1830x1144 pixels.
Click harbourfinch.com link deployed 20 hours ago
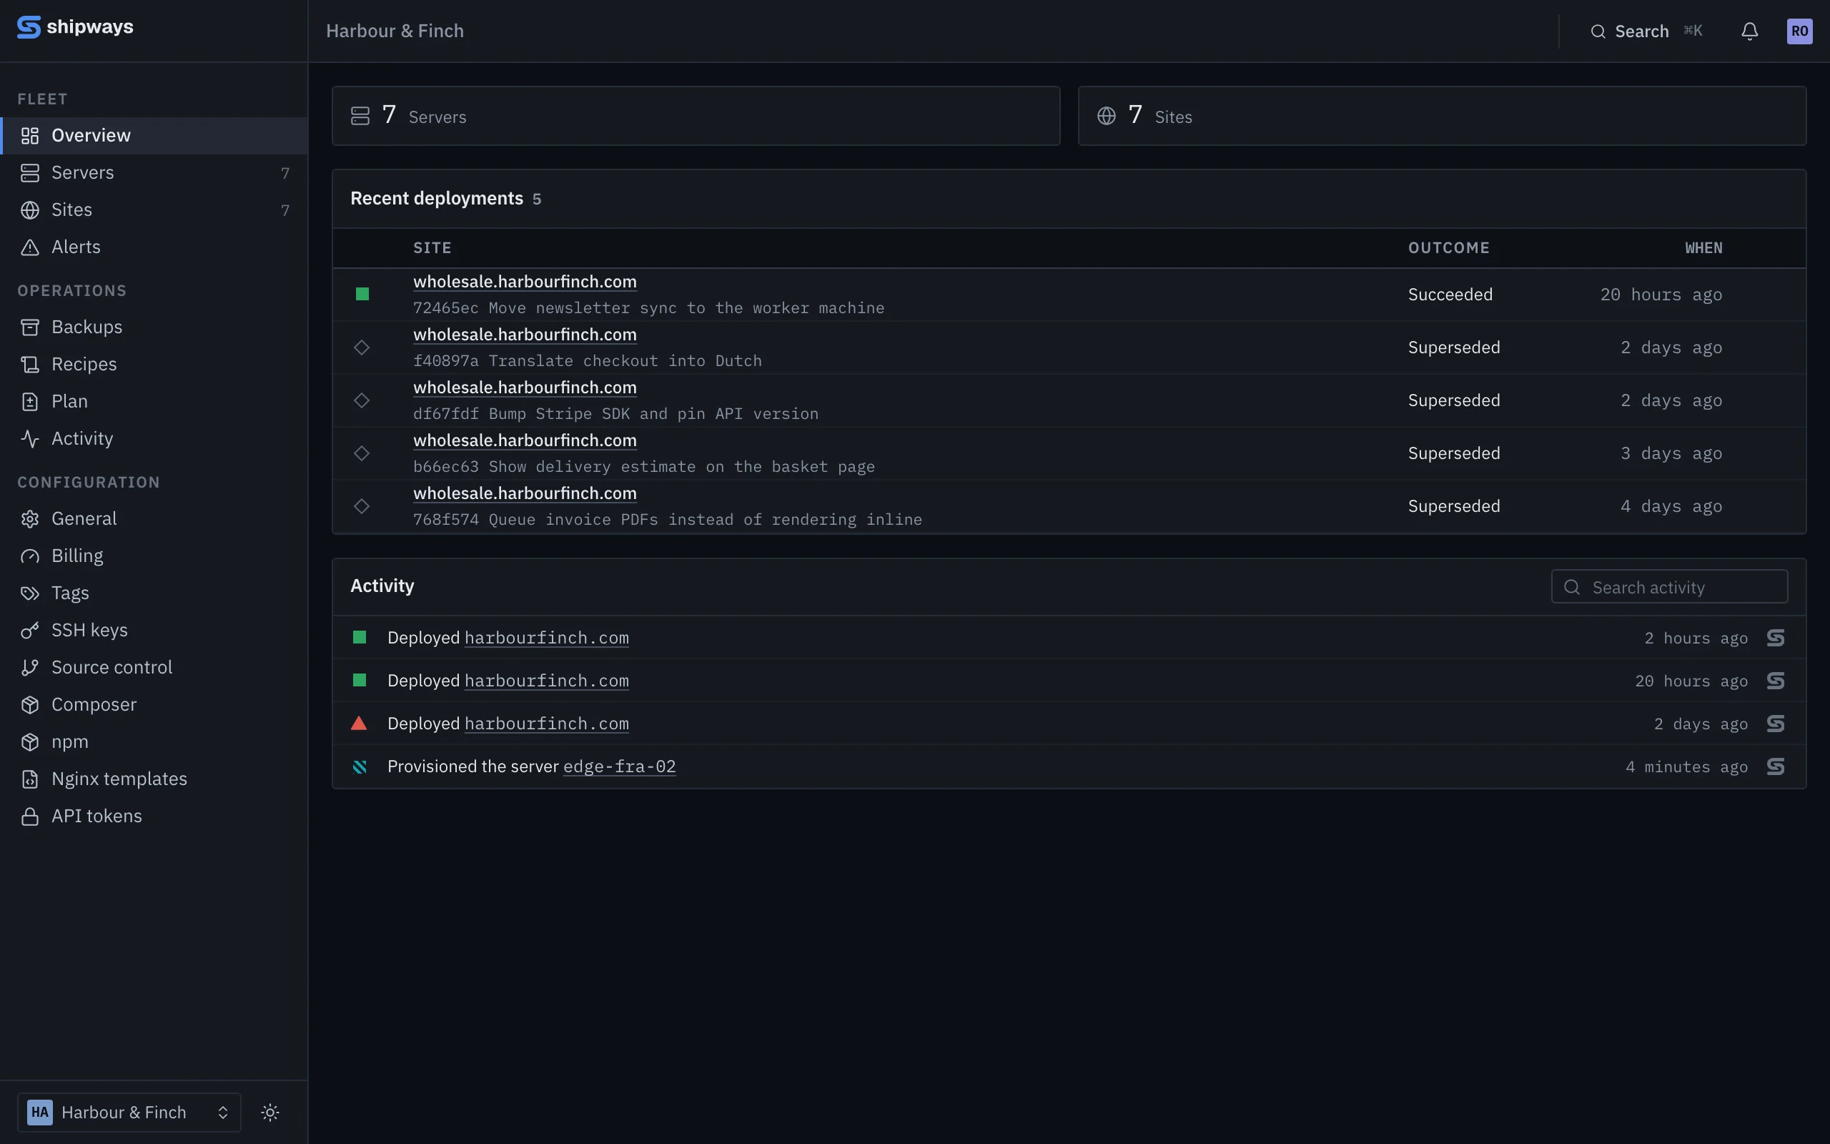(547, 681)
